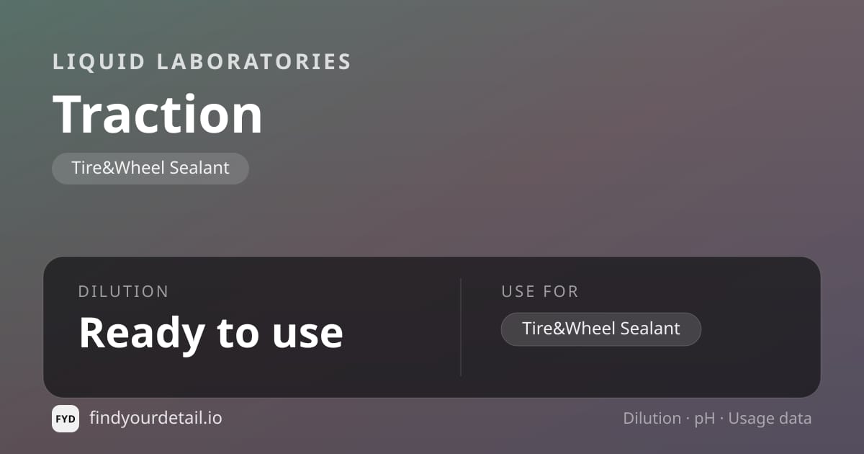Click the FYD logo icon
The width and height of the screenshot is (864, 454).
click(x=66, y=419)
